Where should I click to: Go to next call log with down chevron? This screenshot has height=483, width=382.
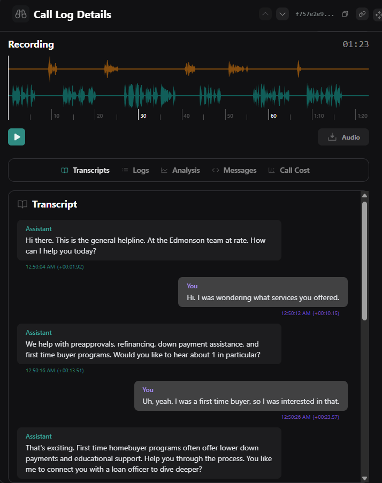pos(282,14)
